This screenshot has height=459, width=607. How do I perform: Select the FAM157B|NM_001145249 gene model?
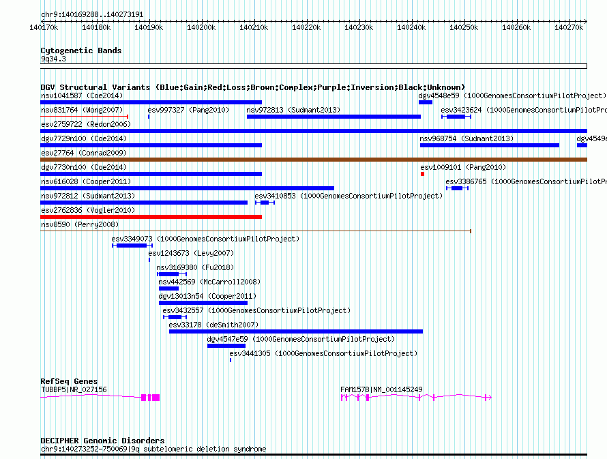click(416, 398)
